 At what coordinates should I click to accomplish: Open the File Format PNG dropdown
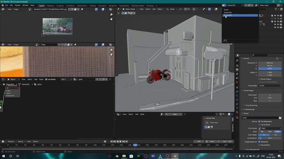[x=270, y=129]
